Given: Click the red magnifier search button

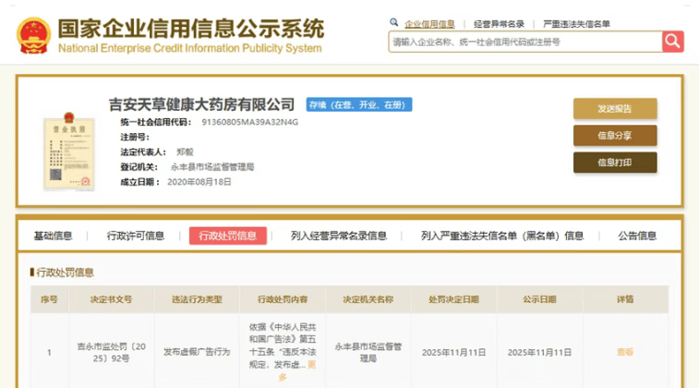Looking at the screenshot, I should click(672, 42).
